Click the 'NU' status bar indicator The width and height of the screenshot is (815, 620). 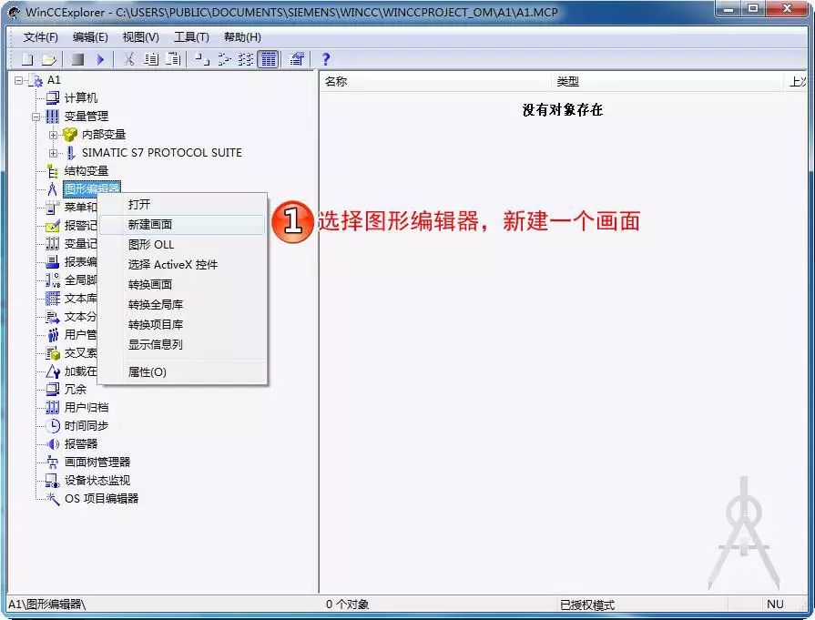[x=775, y=604]
